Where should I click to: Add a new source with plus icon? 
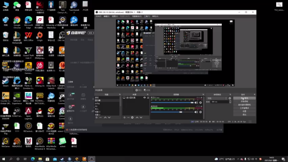click(124, 117)
